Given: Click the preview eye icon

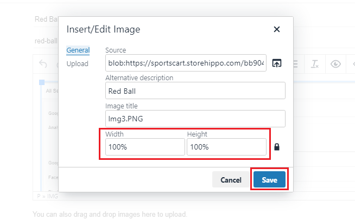Looking at the screenshot, I should click(x=335, y=64).
